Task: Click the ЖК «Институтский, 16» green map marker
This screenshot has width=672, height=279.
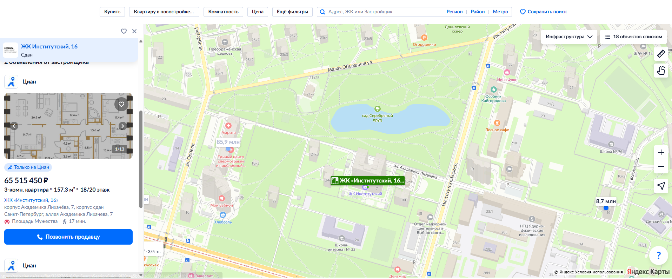Action: click(x=367, y=181)
